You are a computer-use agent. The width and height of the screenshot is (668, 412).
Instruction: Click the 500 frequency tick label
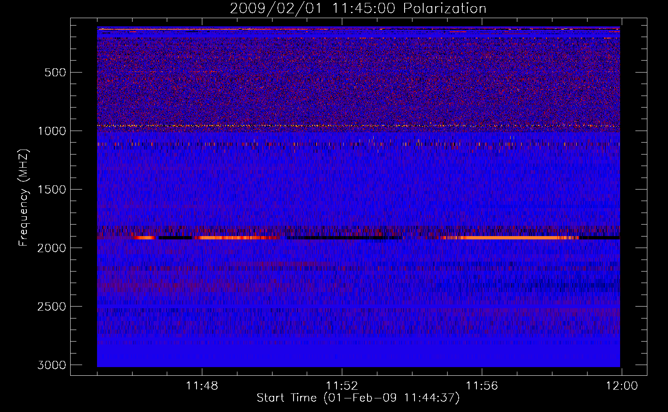tap(55, 73)
